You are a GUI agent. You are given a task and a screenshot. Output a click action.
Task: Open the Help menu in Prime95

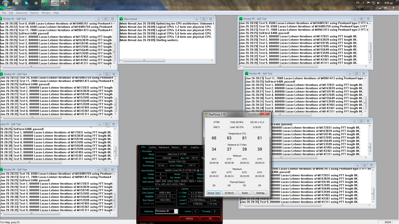tap(56, 13)
